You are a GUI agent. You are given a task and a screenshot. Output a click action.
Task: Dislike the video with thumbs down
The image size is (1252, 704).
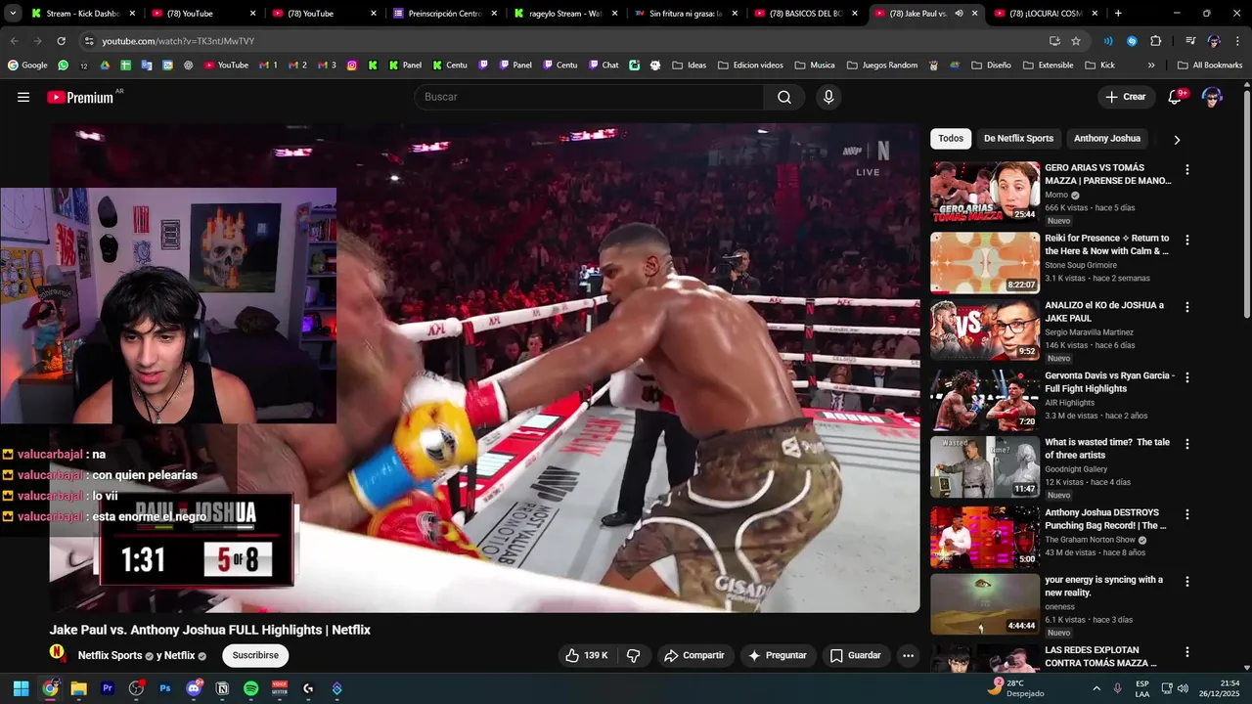633,655
